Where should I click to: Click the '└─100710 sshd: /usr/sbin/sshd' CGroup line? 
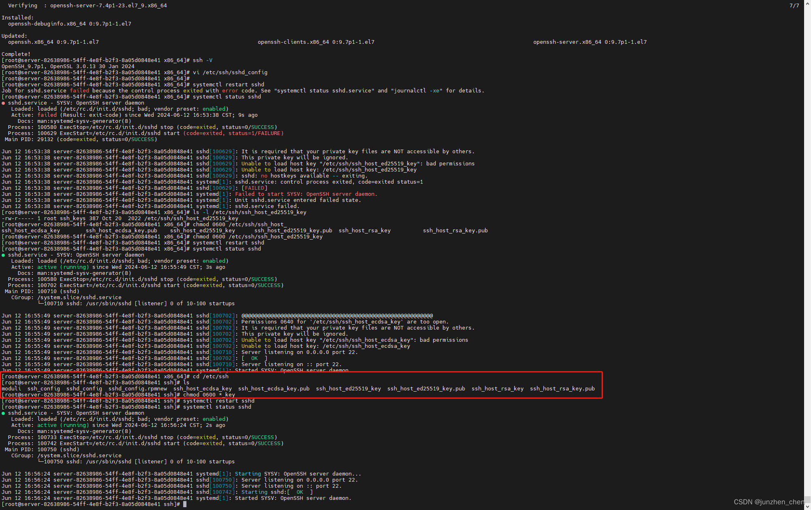pos(136,303)
